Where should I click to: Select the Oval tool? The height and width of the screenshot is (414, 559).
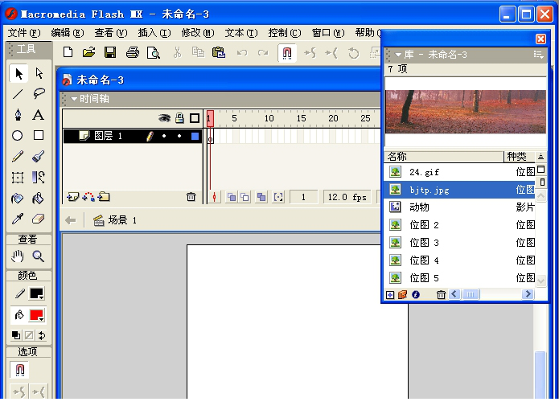coord(18,135)
